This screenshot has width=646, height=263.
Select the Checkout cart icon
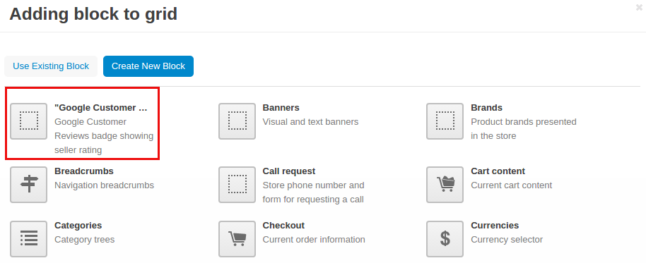(x=237, y=239)
